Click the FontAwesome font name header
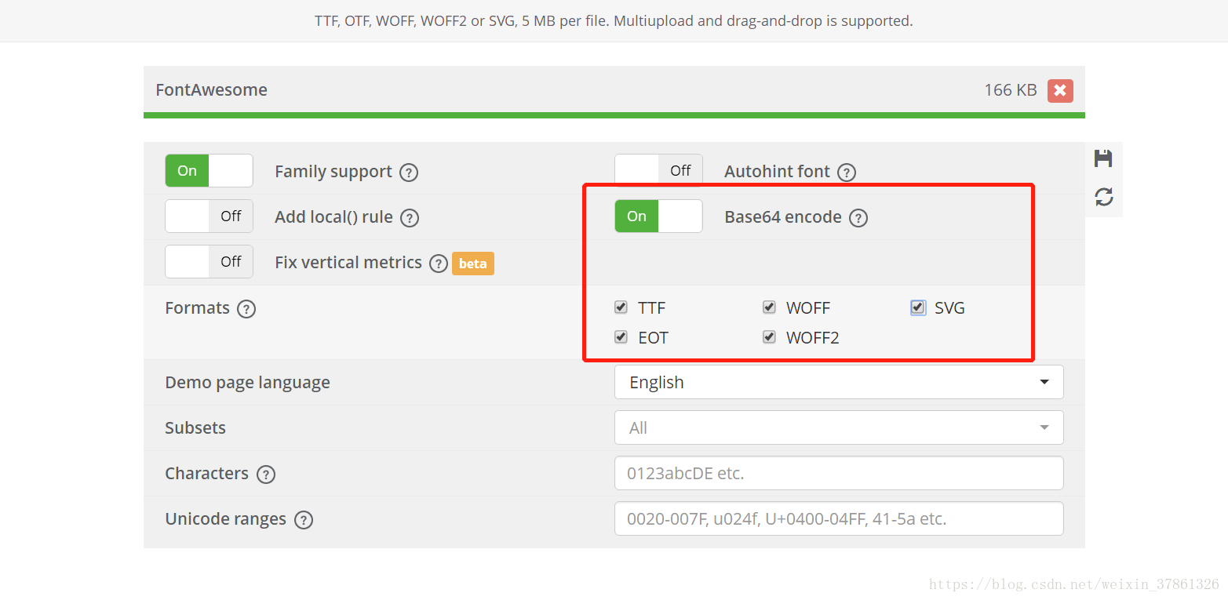This screenshot has height=600, width=1228. click(211, 90)
